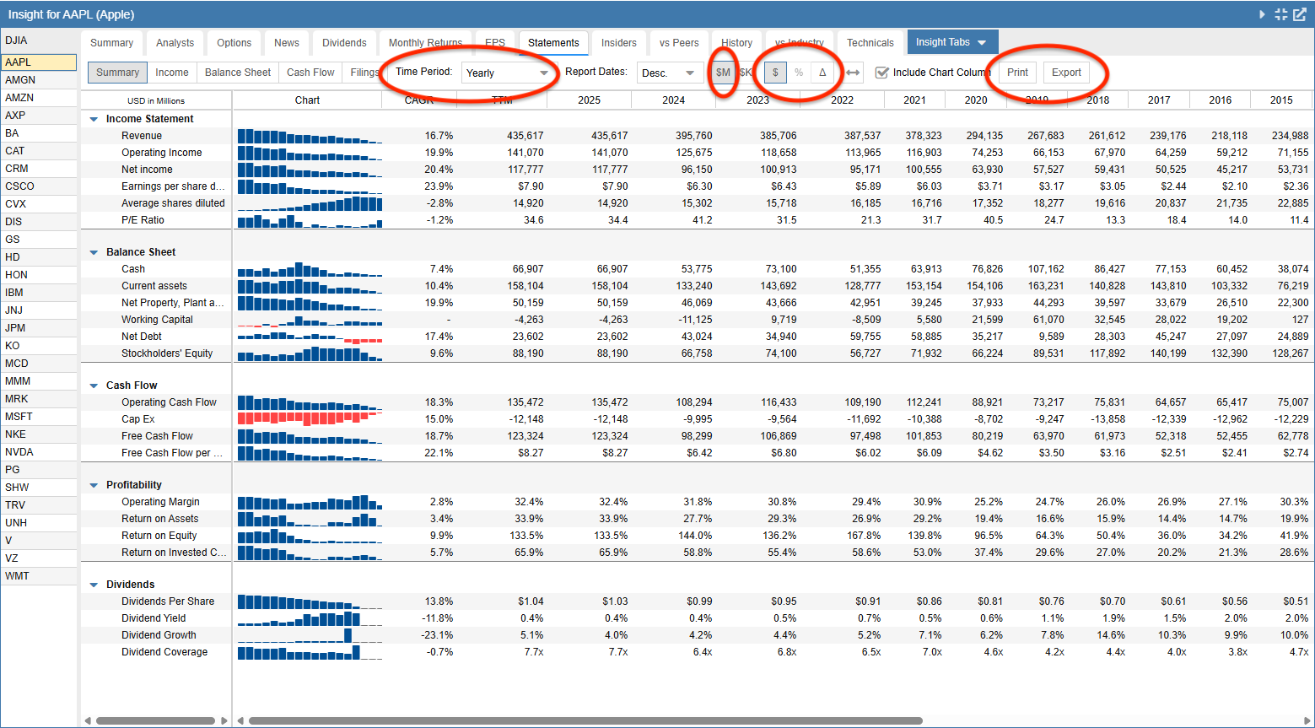Screen dimensions: 1315x728
Task: Select the Cash Flow statement view button
Action: (310, 73)
